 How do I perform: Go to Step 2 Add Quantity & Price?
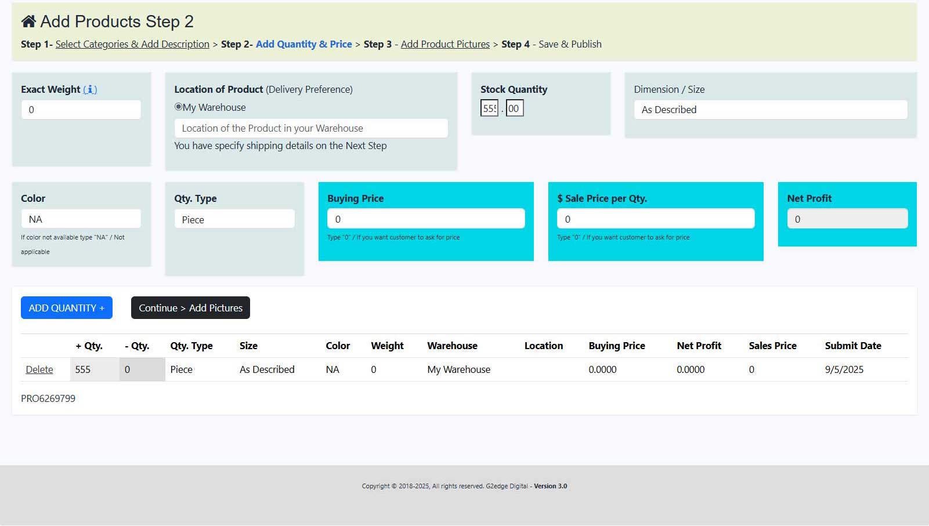tap(303, 44)
